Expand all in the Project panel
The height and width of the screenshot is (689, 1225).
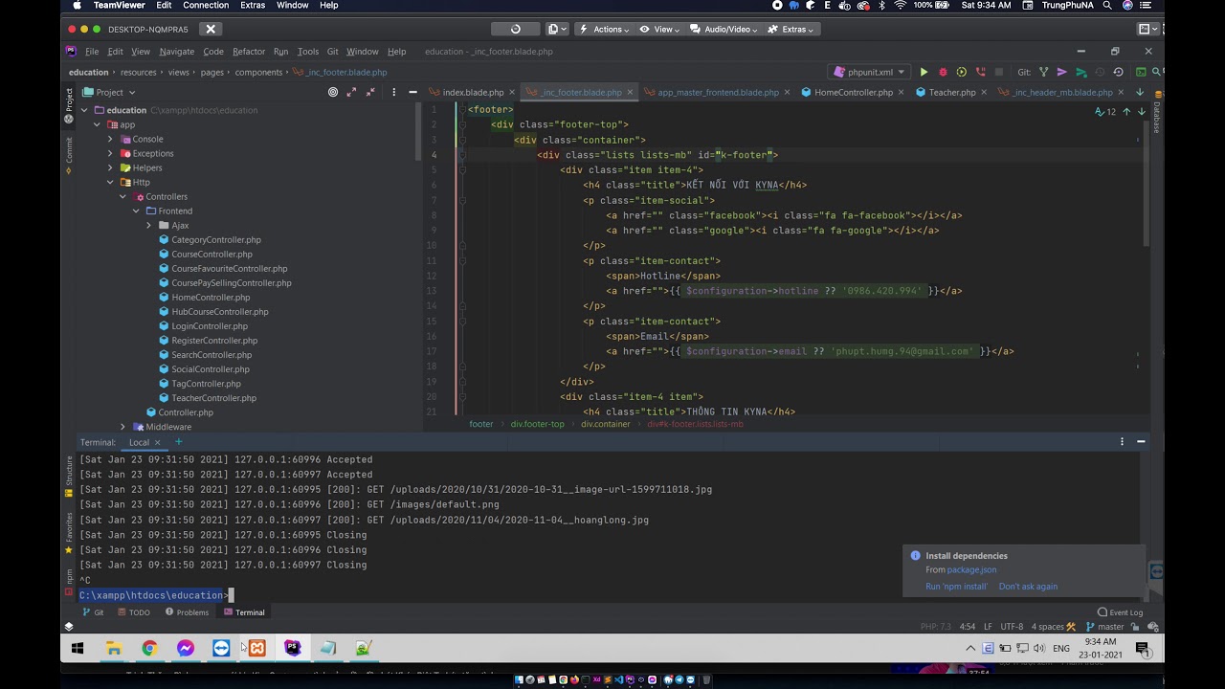[351, 92]
